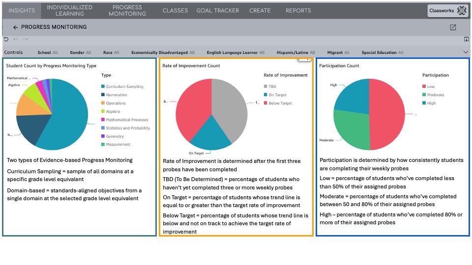Open the English Language Learner filter
The height and width of the screenshot is (265, 472).
tap(236, 53)
